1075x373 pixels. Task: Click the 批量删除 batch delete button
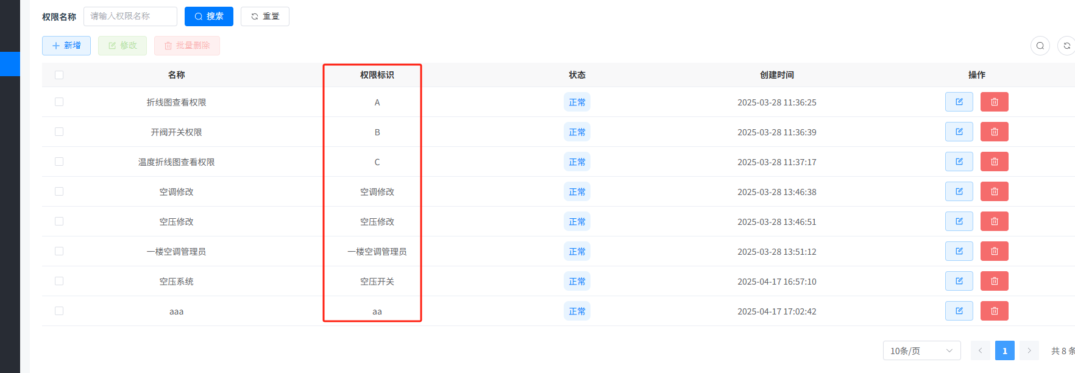[187, 46]
